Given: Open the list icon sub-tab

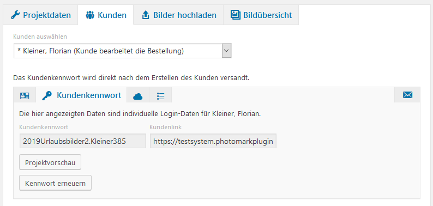Looking at the screenshot, I should point(160,96).
